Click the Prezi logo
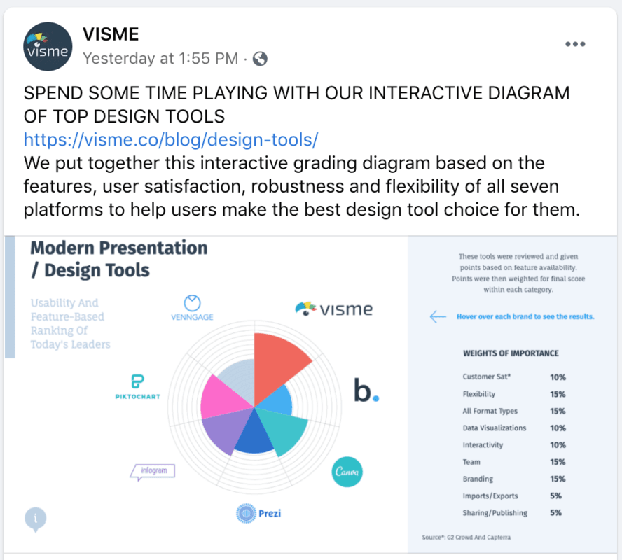The image size is (622, 560). coord(259,514)
